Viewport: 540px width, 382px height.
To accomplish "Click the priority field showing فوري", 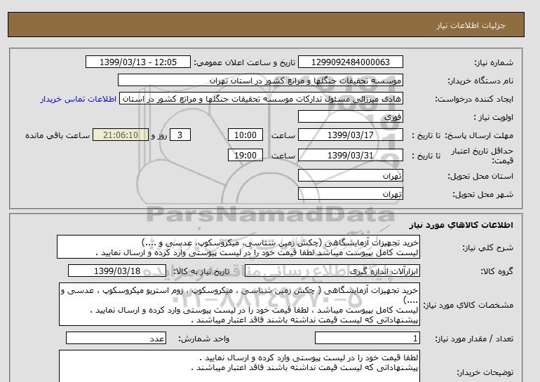I will [x=351, y=117].
